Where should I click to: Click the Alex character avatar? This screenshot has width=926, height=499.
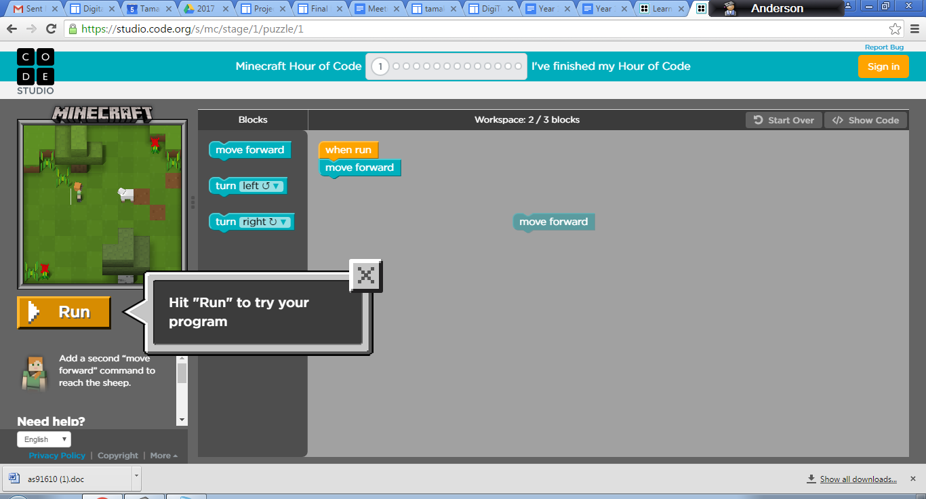click(x=34, y=372)
